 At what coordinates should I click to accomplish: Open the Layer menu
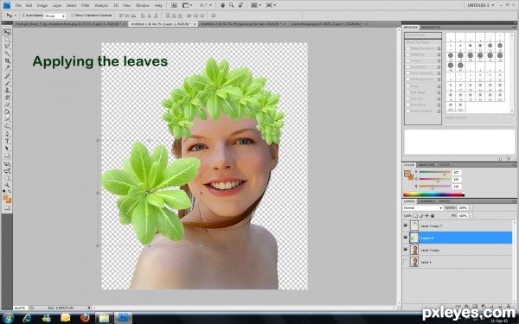click(x=57, y=6)
